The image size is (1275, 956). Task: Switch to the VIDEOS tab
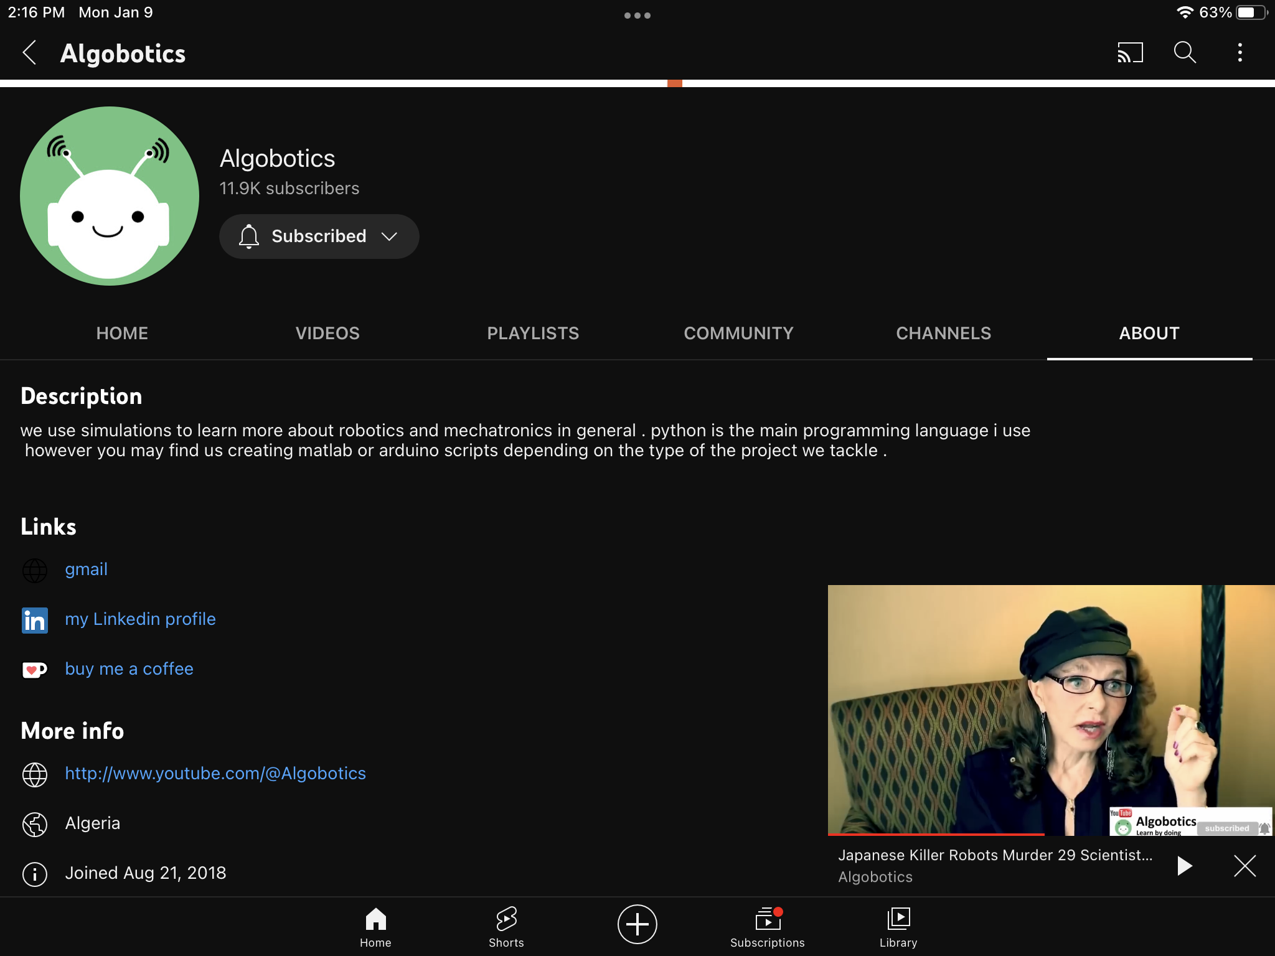pyautogui.click(x=327, y=334)
